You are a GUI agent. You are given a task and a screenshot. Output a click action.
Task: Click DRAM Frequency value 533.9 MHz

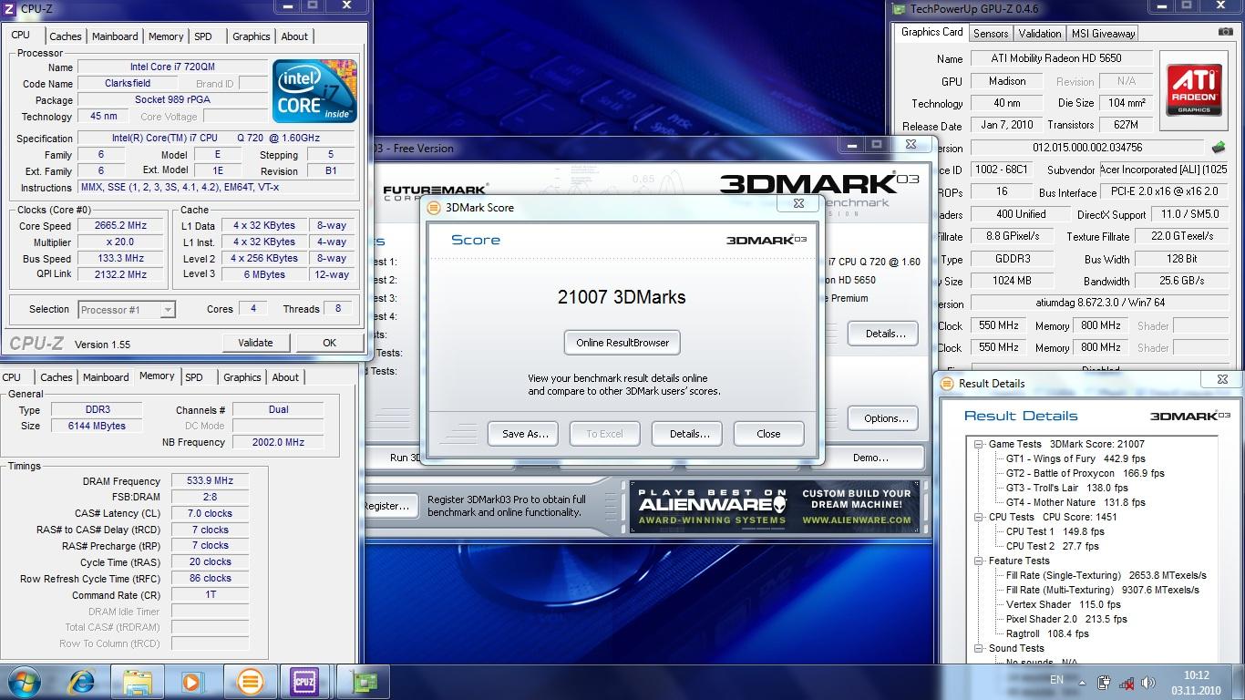tap(210, 481)
